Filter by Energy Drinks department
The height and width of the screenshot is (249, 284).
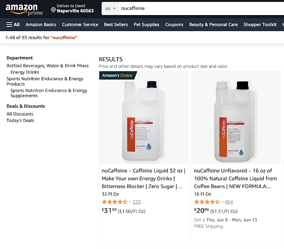click(x=25, y=72)
